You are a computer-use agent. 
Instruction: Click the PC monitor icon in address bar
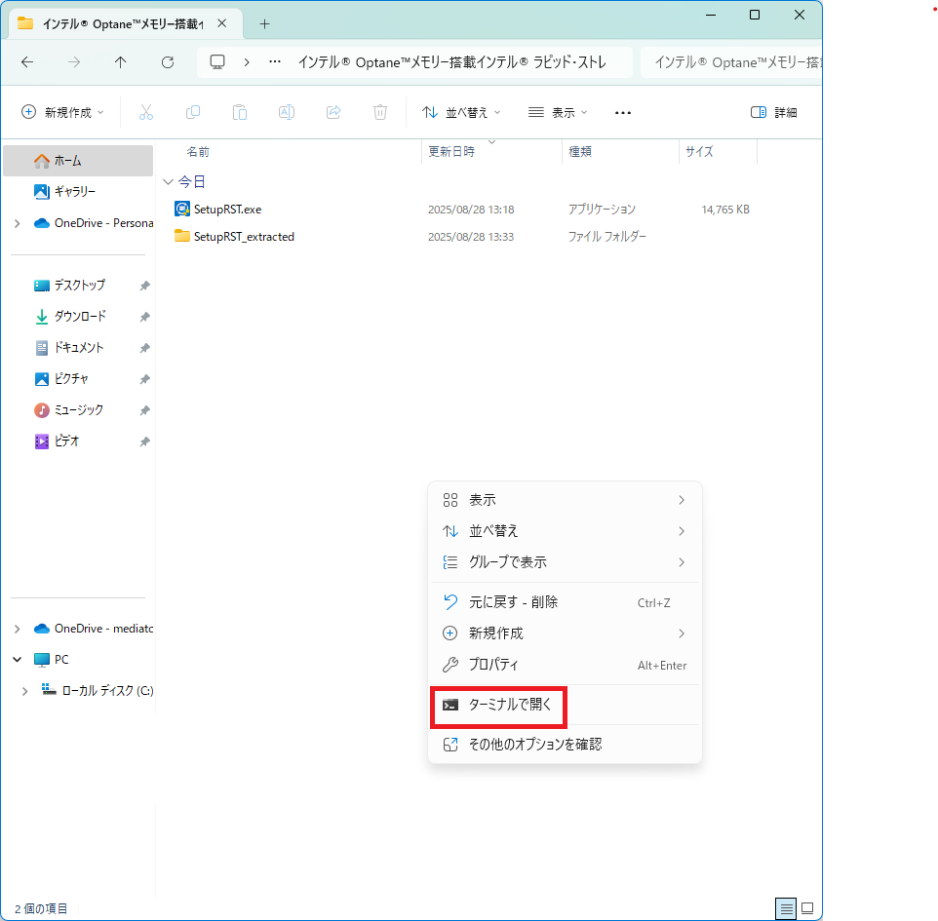point(217,62)
